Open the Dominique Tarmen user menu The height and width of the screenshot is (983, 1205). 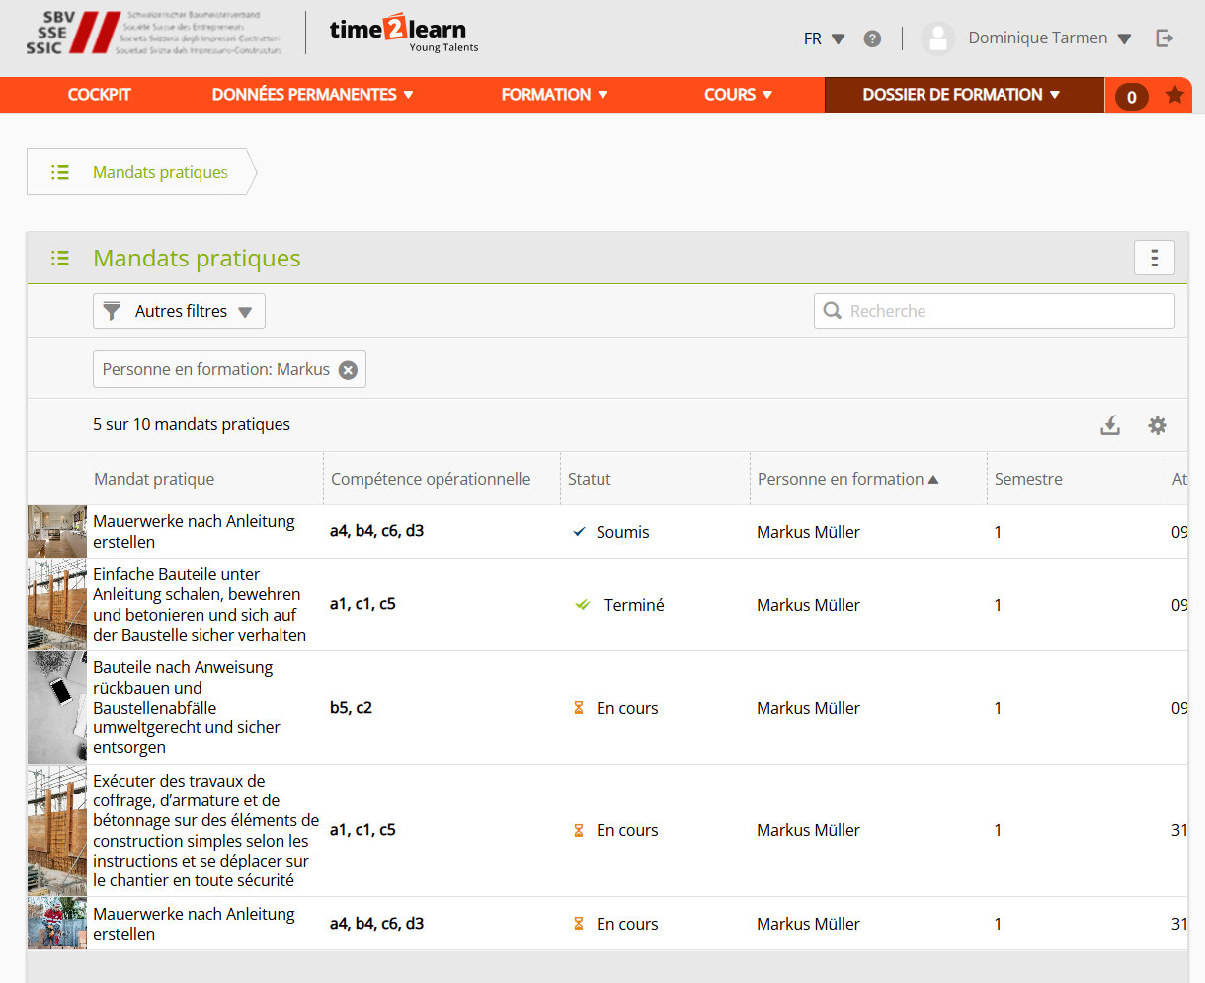[1049, 38]
